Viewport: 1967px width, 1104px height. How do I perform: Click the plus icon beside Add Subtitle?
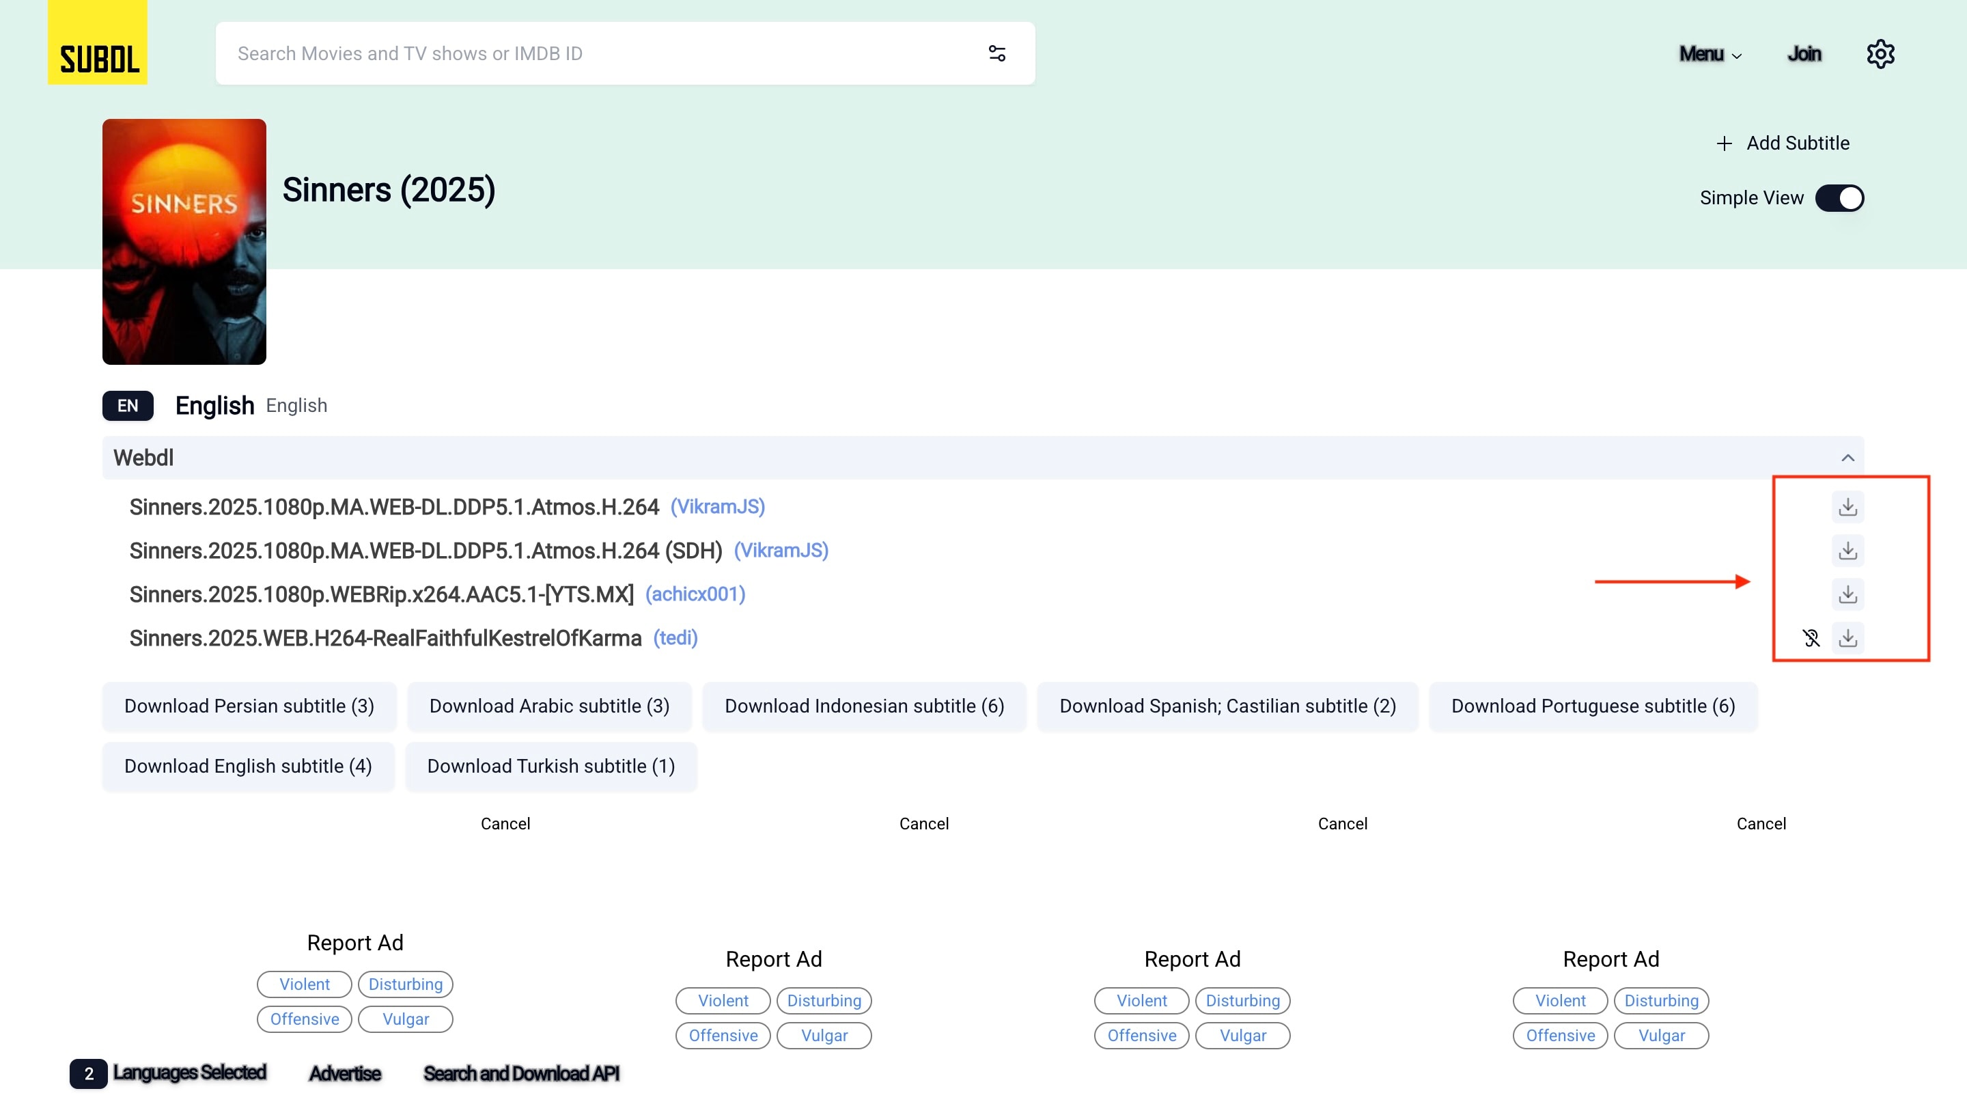pyautogui.click(x=1724, y=143)
